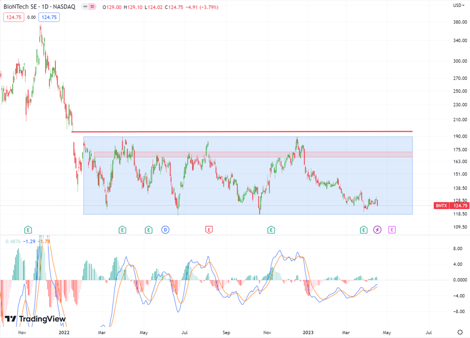The width and height of the screenshot is (470, 338).
Task: Click the Sep label on the time axis
Action: [227, 333]
